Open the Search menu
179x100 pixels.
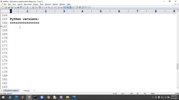(x=20, y=4)
